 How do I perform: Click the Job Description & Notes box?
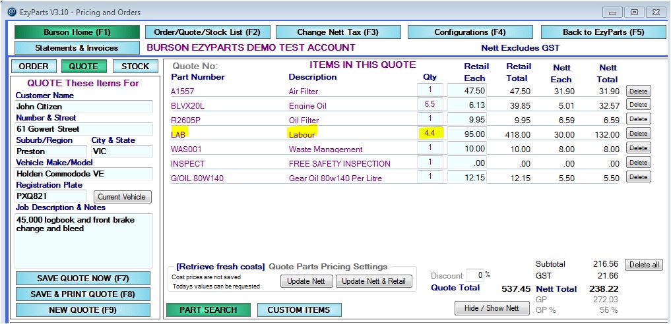coord(84,241)
